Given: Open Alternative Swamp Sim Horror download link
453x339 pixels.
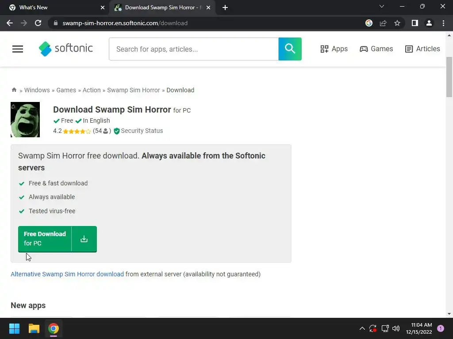Looking at the screenshot, I should click(x=67, y=274).
